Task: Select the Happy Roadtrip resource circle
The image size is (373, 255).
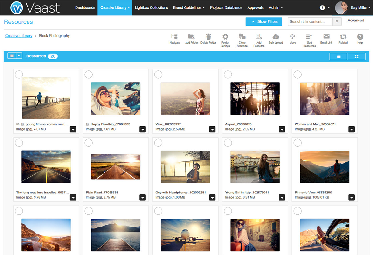Action: click(89, 75)
